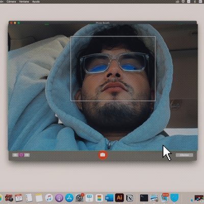
Task: Minimize Photo Booth with the yellow button
Action: point(15,23)
